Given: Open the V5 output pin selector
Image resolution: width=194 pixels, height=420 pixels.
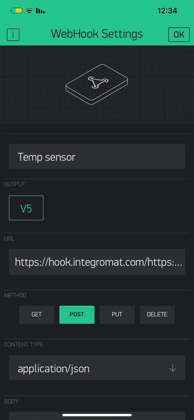Looking at the screenshot, I should (26, 208).
